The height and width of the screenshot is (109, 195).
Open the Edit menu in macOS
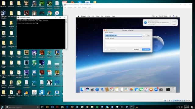tap(93, 16)
